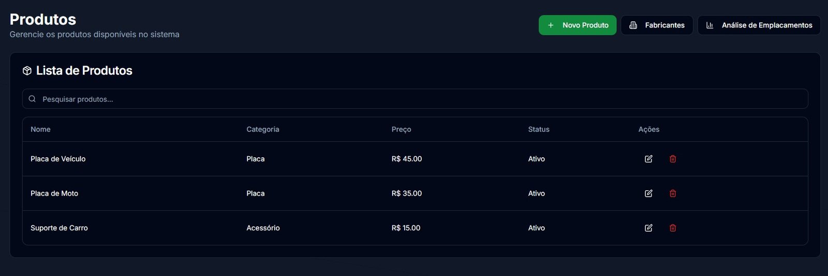Image resolution: width=828 pixels, height=276 pixels.
Task: Select the Suporte de Carro product name
Action: (59, 228)
